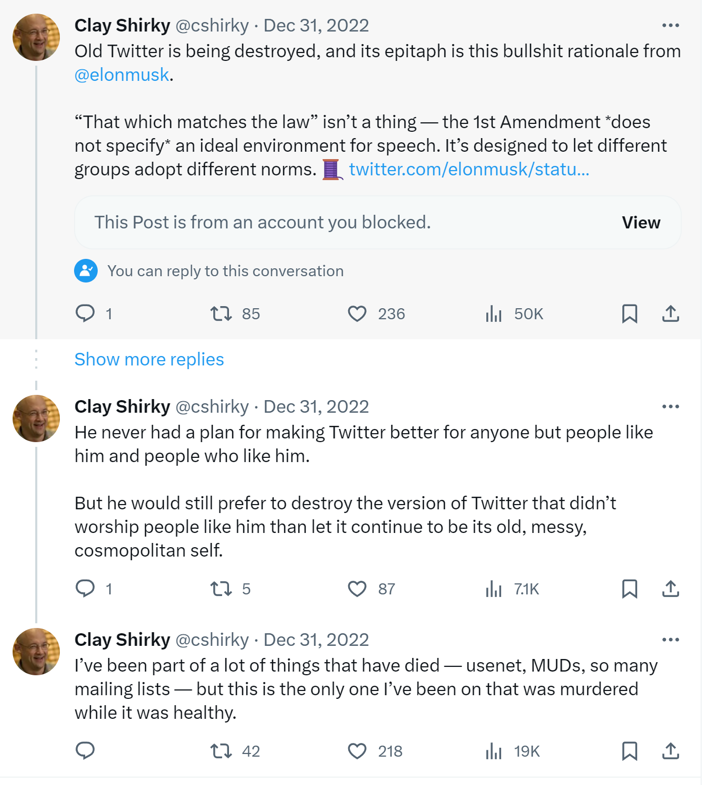Open the twitter.com/elonmusk status link
Screen dimensions: 708x785
[x=468, y=169]
